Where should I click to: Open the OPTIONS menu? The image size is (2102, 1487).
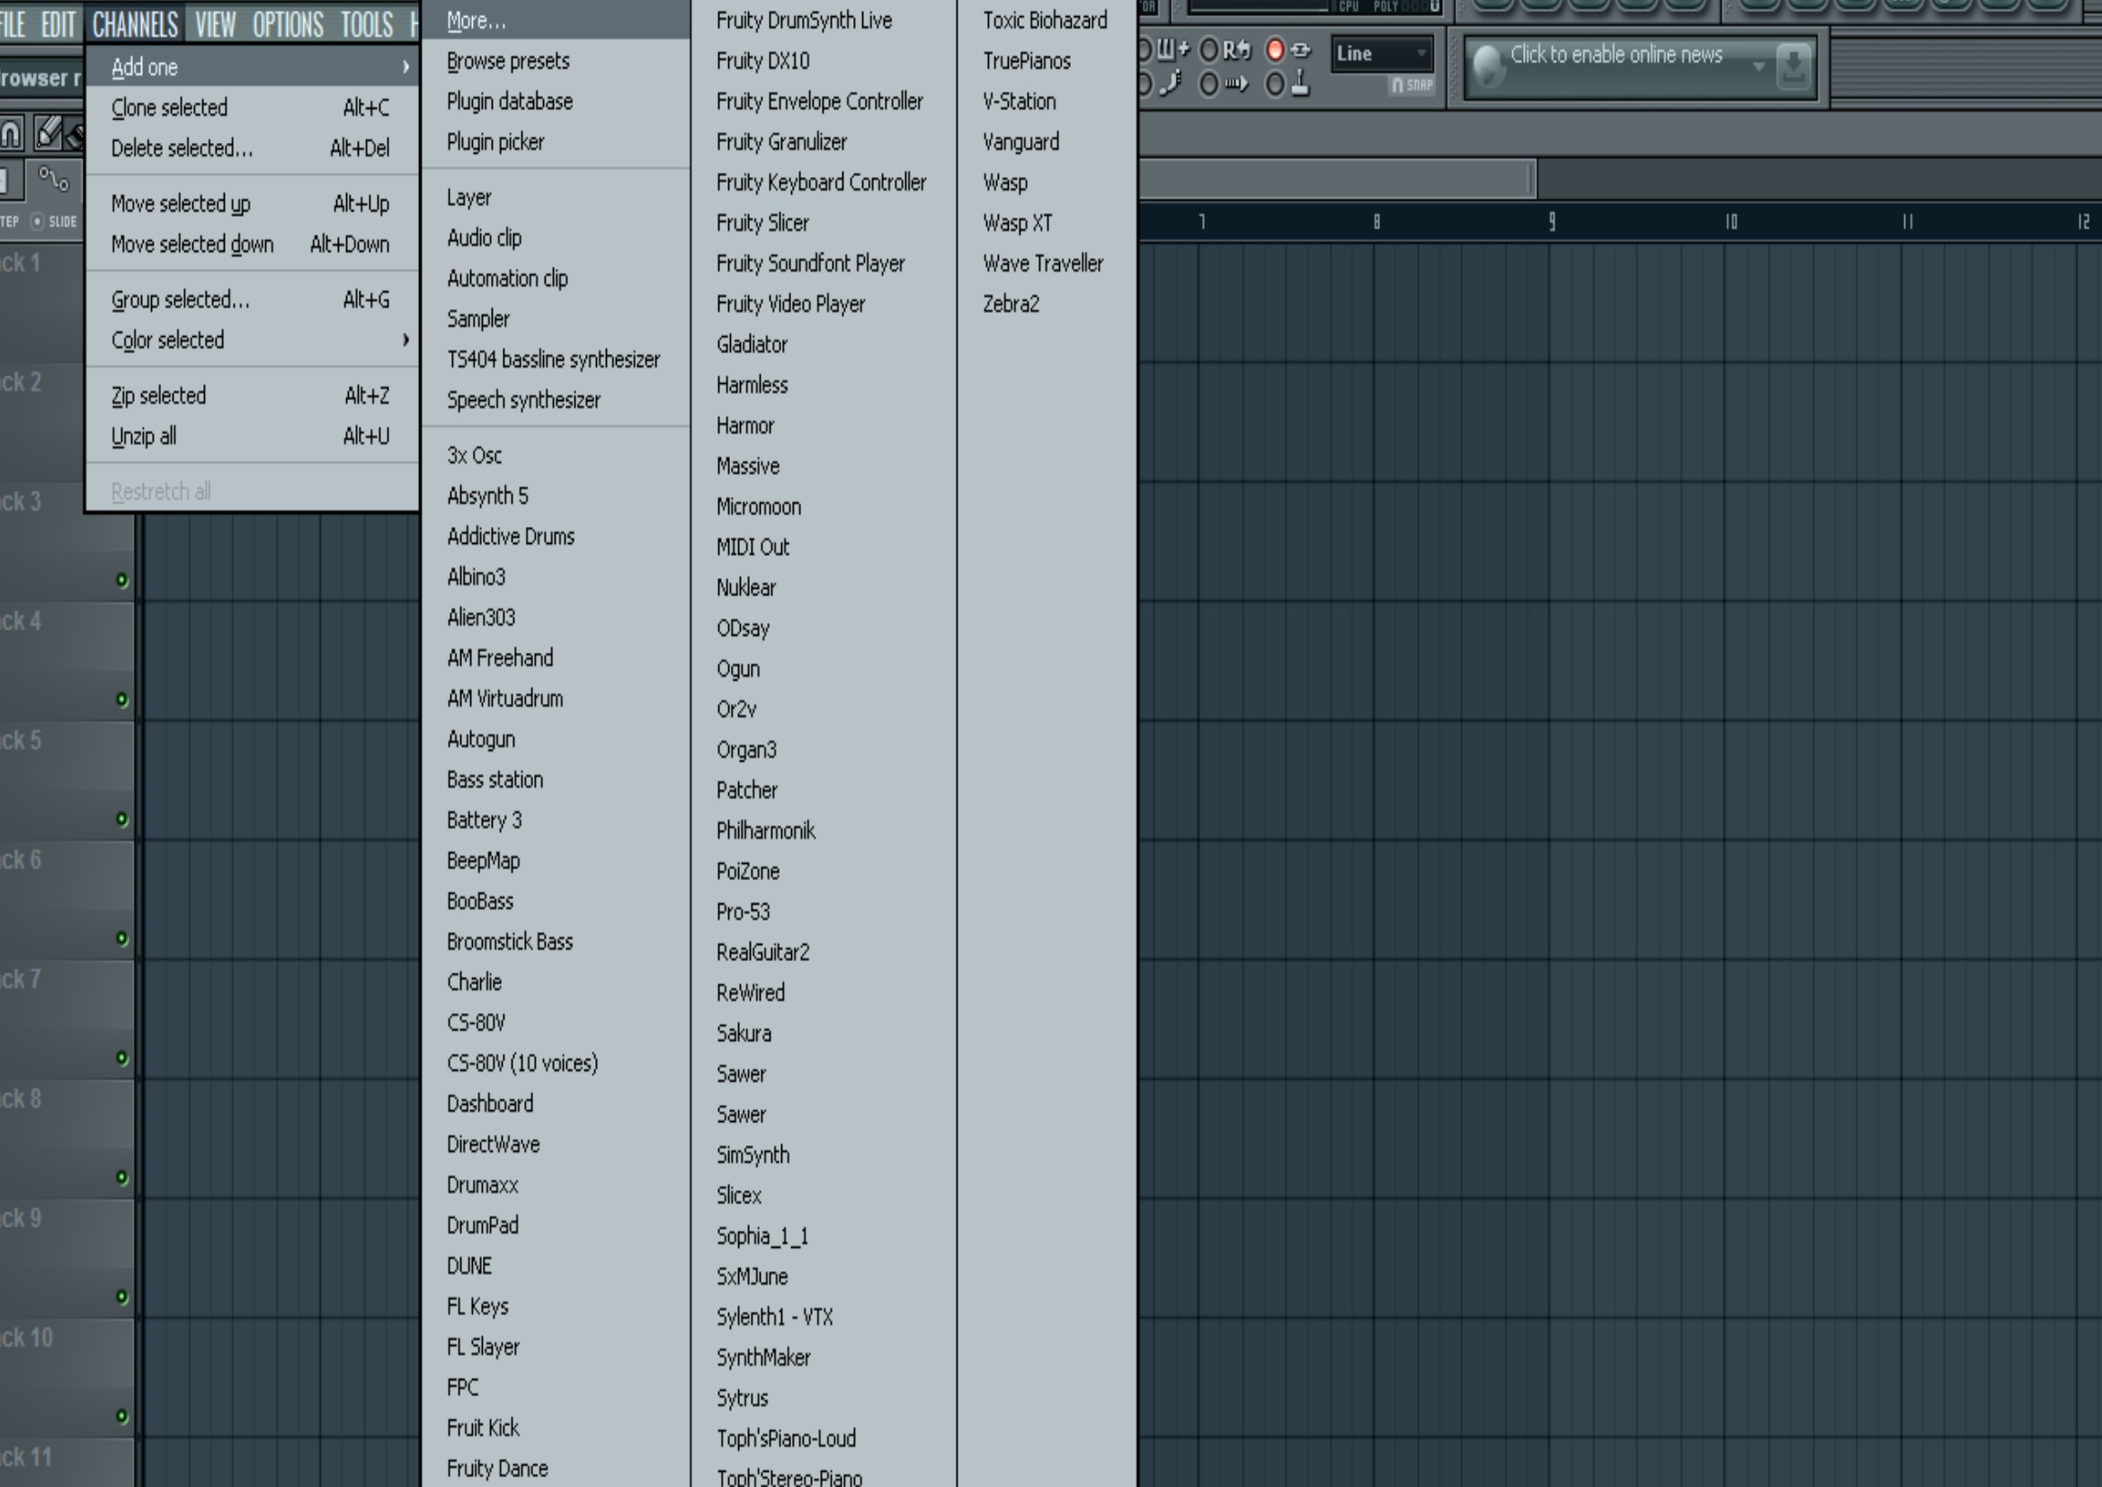coord(288,24)
